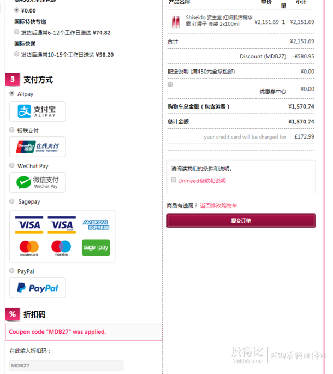Check the Unineed terms checkbox

click(x=174, y=180)
